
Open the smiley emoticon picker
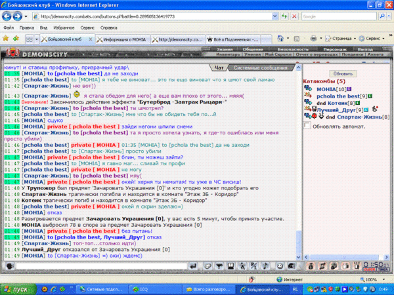point(280,266)
